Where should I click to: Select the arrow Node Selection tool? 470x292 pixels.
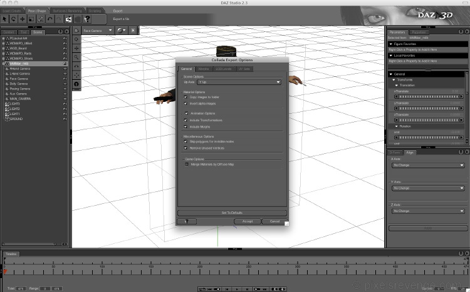pos(4,19)
